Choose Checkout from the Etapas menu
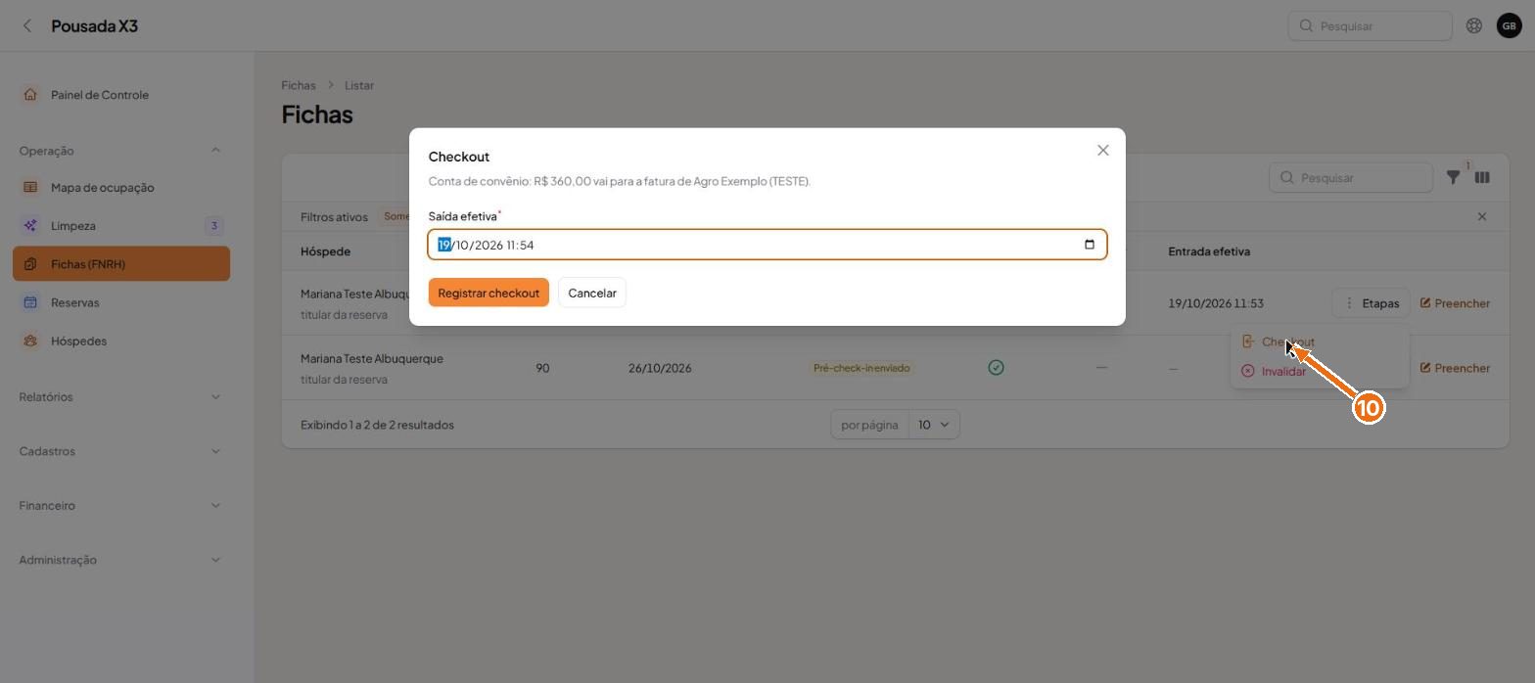This screenshot has width=1535, height=683. click(1320, 342)
